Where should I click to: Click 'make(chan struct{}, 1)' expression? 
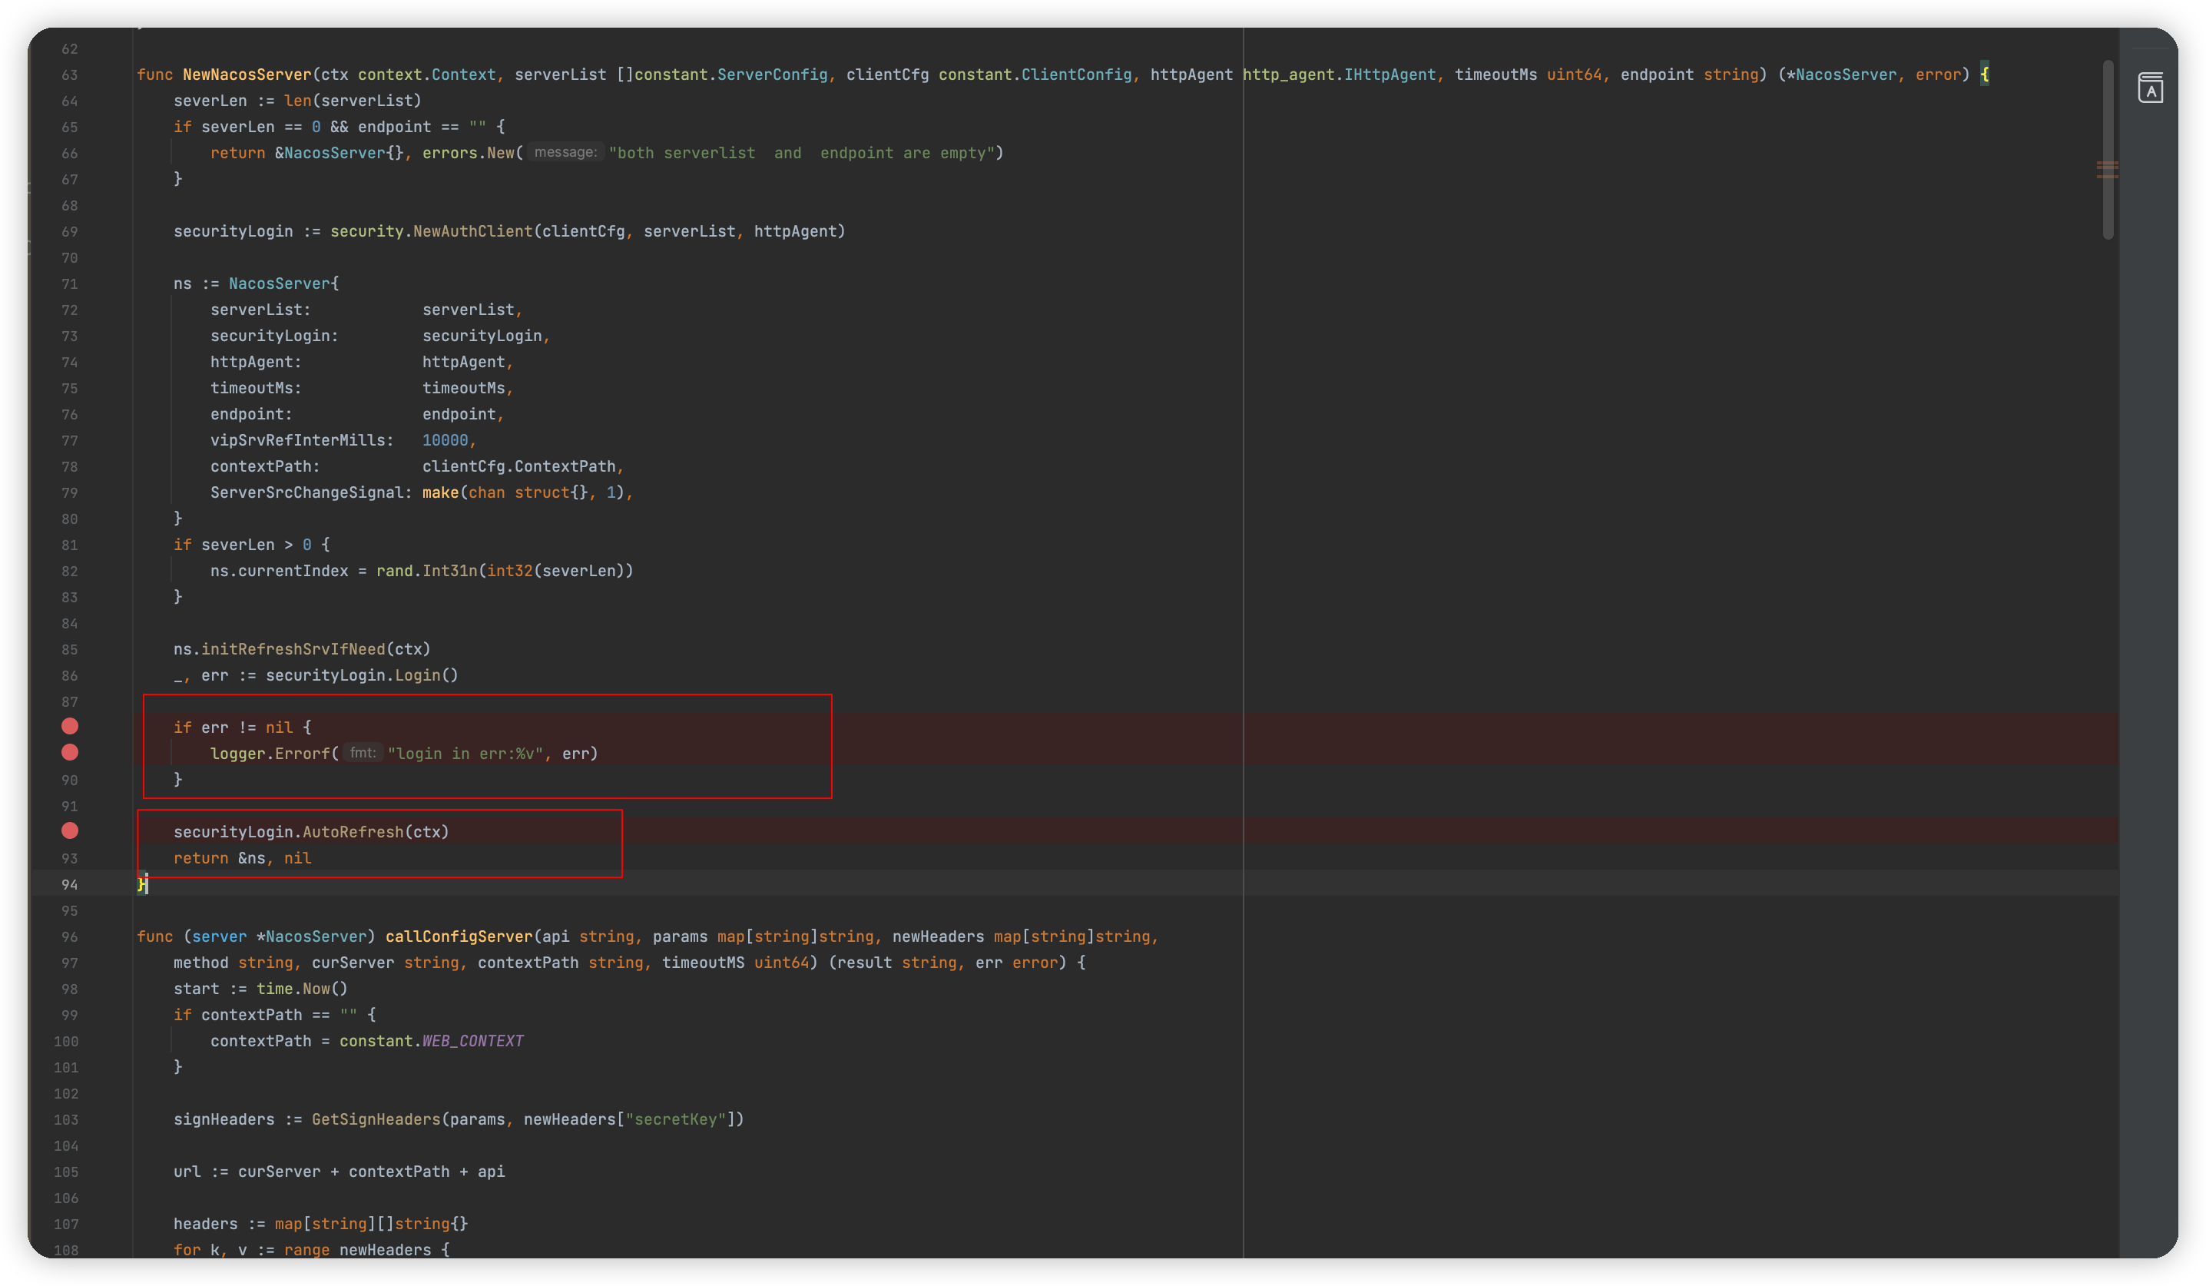pos(524,493)
